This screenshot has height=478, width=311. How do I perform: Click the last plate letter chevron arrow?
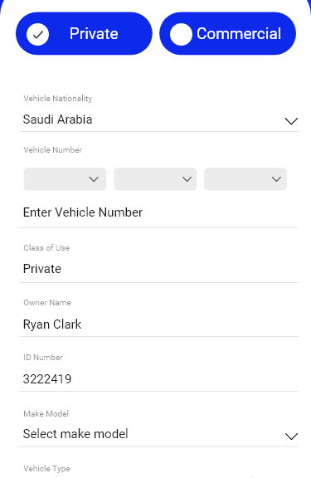(x=276, y=179)
